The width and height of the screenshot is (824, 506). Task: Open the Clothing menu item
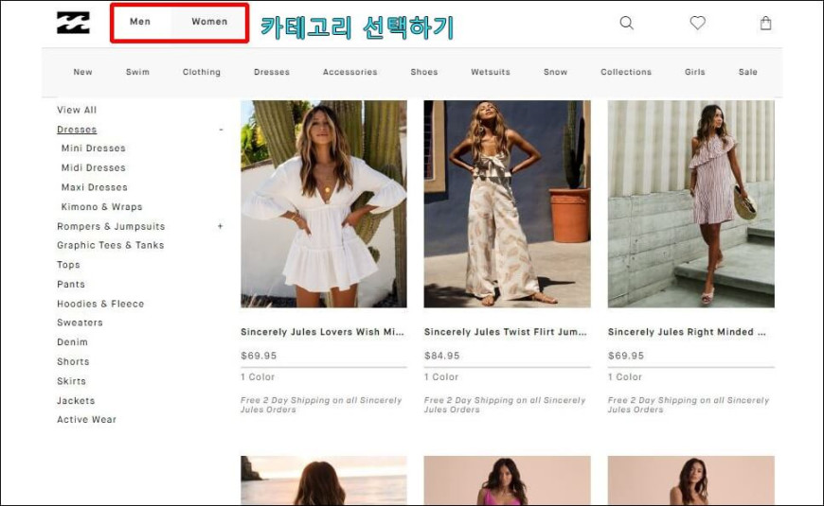(202, 72)
